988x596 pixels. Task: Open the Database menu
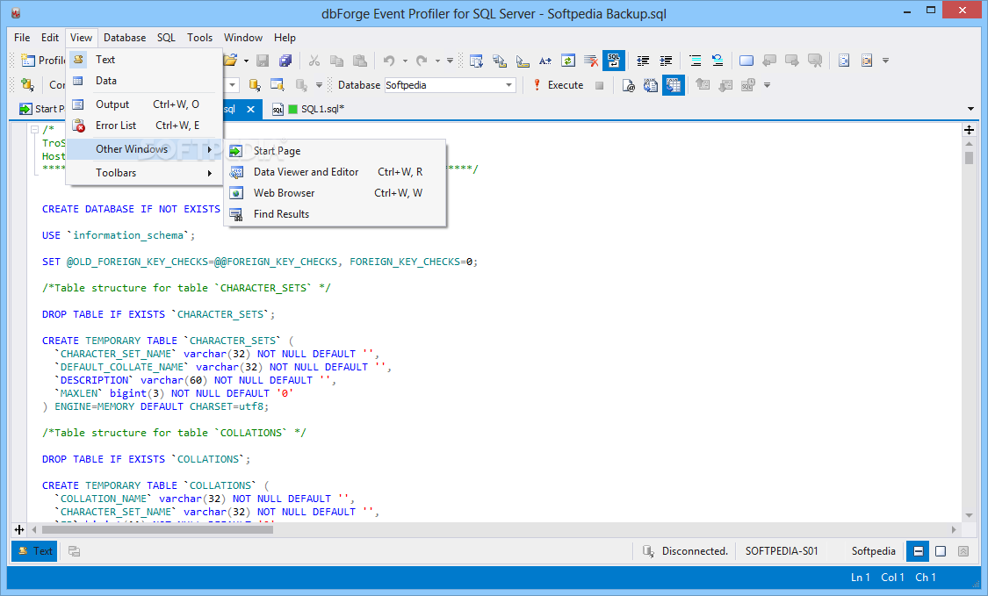[x=125, y=38]
